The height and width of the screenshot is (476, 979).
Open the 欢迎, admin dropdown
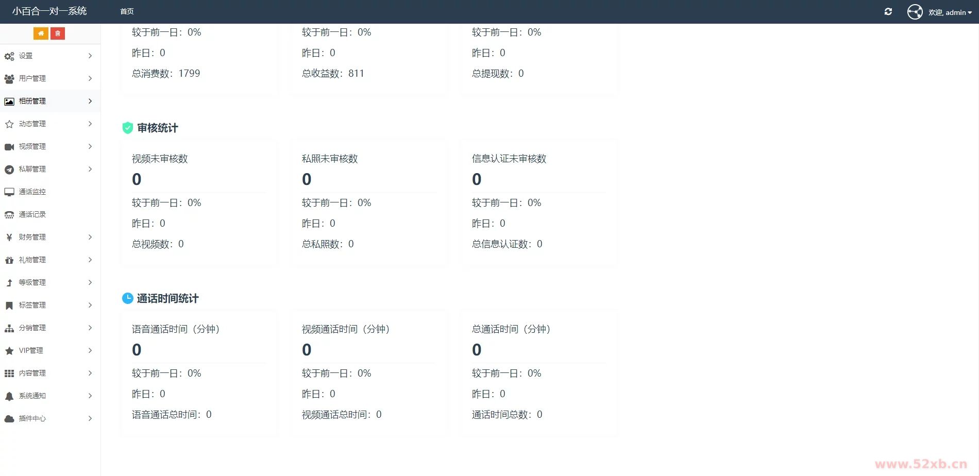950,12
